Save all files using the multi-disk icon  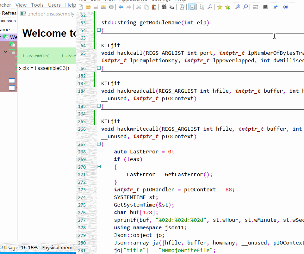(x=103, y=7)
